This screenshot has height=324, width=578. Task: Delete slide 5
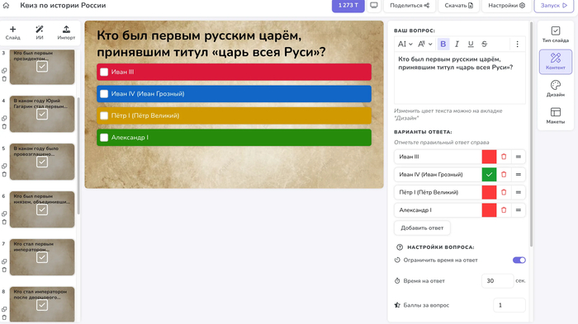tap(4, 175)
